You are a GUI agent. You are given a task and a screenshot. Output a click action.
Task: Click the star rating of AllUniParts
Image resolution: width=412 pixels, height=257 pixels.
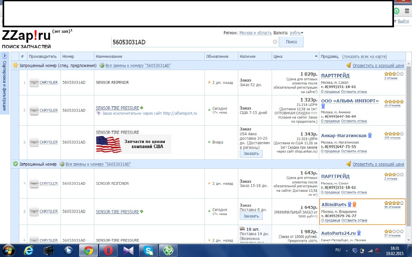pos(394,203)
